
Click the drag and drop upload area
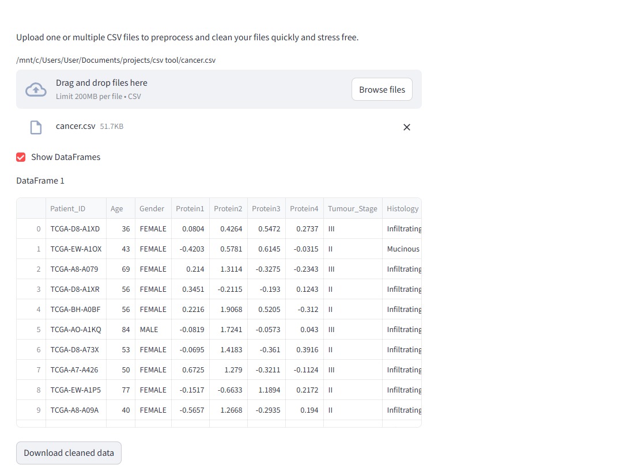pyautogui.click(x=219, y=89)
